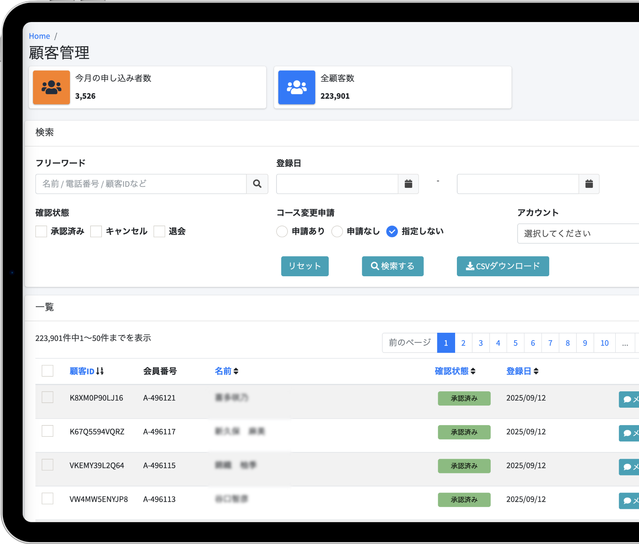This screenshot has height=544, width=639.
Task: Click the orange monthly applicants group icon
Action: click(51, 87)
